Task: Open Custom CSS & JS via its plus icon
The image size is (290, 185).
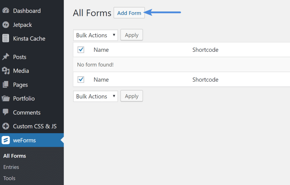Action: pyautogui.click(x=6, y=126)
